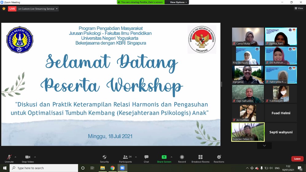
Task: Click the 'Minggu, 18 Juli 2021' date text
Action: coord(110,136)
